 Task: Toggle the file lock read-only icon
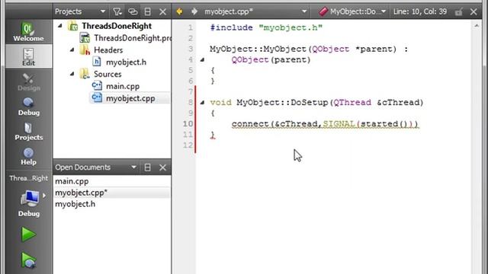pos(458,12)
